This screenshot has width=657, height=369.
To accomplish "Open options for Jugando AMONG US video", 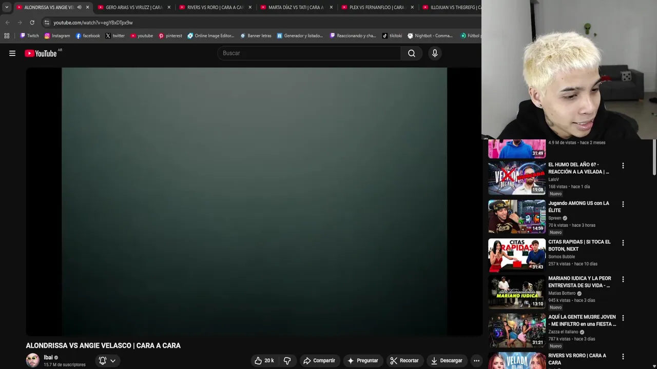I will pyautogui.click(x=623, y=204).
